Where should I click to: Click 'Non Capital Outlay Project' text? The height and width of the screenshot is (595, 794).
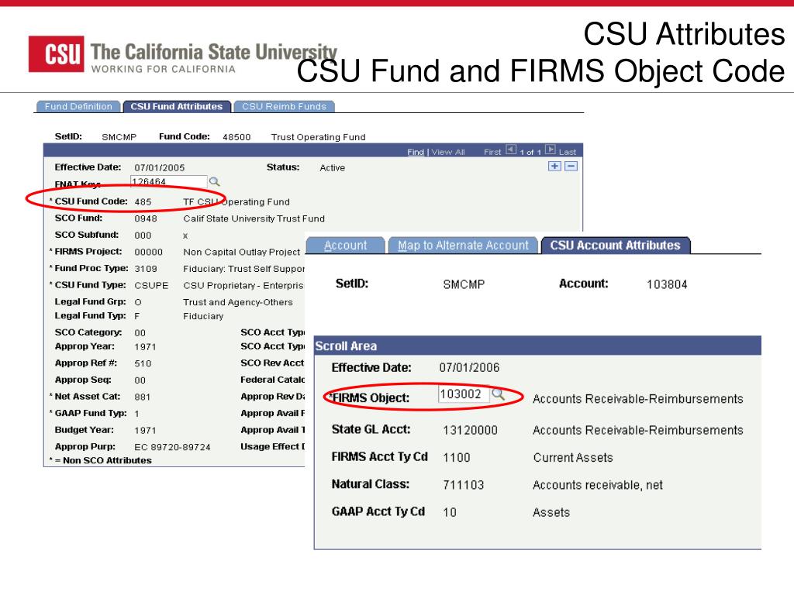coord(242,252)
